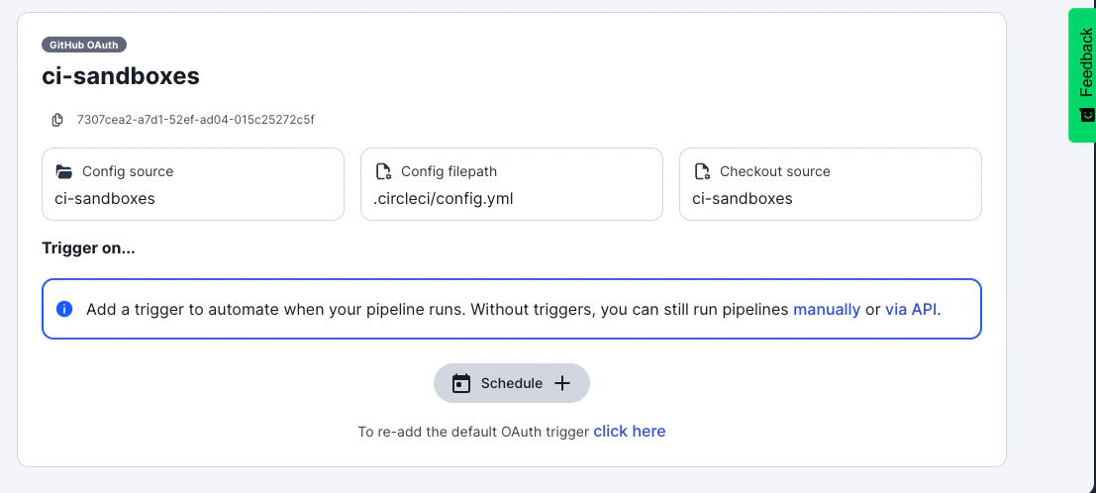Select pipeline ID 7307cea2-a7d1-52ef-ad04-015c25272c5f
This screenshot has width=1096, height=493.
click(x=196, y=120)
